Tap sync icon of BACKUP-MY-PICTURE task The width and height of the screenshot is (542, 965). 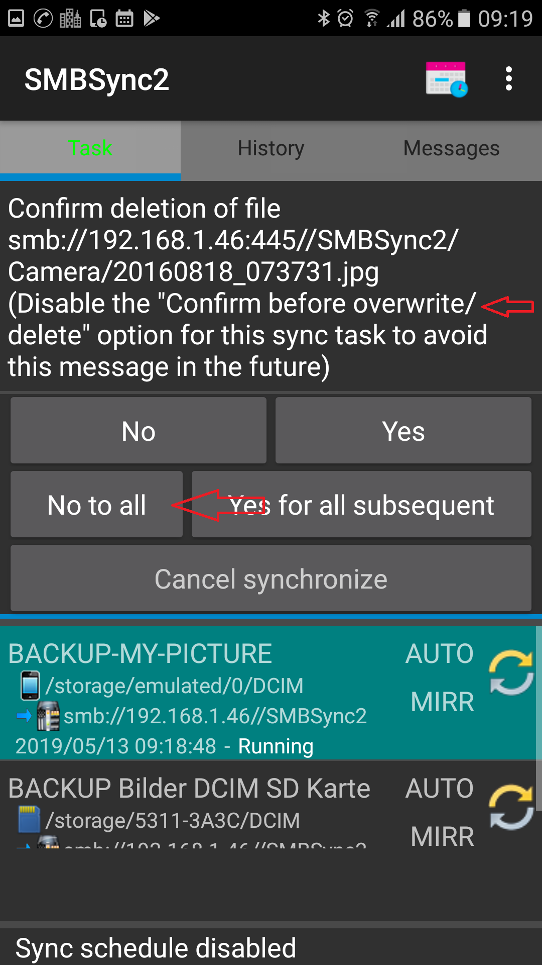(511, 673)
